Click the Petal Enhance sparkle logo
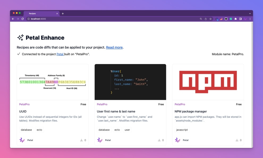Screen dimensions: 263x158 20,38
